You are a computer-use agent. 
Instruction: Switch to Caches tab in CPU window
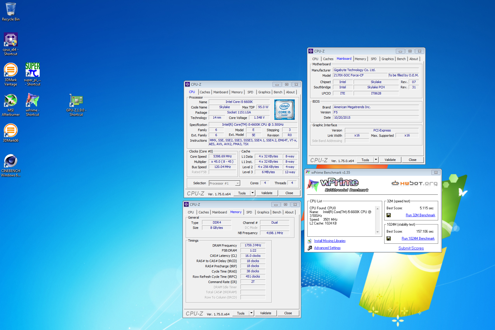pos(205,92)
